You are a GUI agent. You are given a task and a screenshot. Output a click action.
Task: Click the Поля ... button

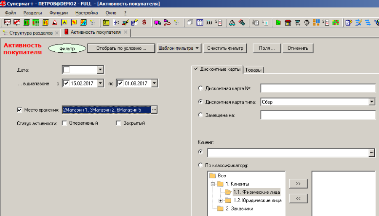click(x=267, y=48)
